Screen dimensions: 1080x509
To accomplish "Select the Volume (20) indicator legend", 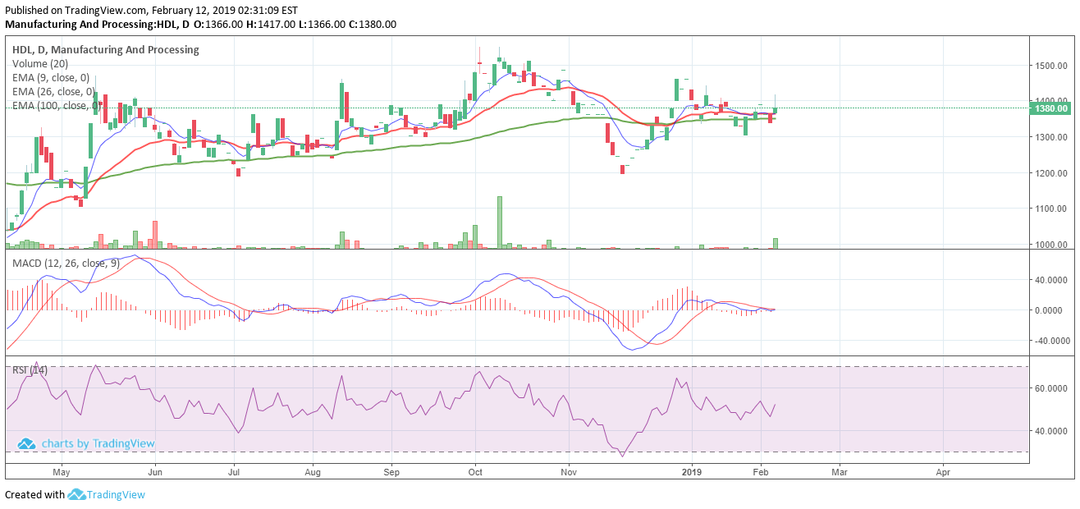I will pyautogui.click(x=40, y=64).
